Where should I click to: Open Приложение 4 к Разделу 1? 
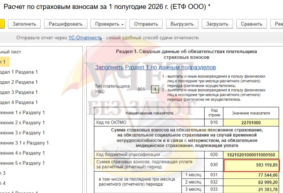[22, 153]
